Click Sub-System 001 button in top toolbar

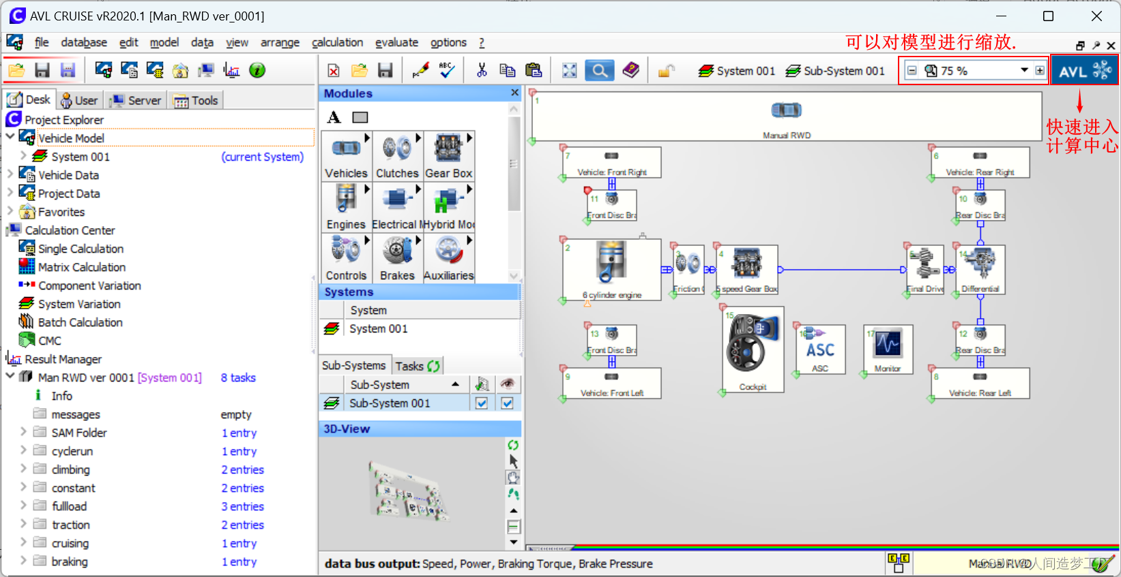coord(835,71)
